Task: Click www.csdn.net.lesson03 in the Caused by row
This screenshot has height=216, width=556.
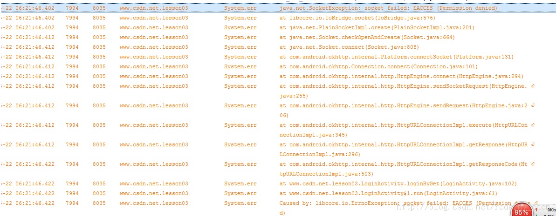Action: [x=154, y=203]
